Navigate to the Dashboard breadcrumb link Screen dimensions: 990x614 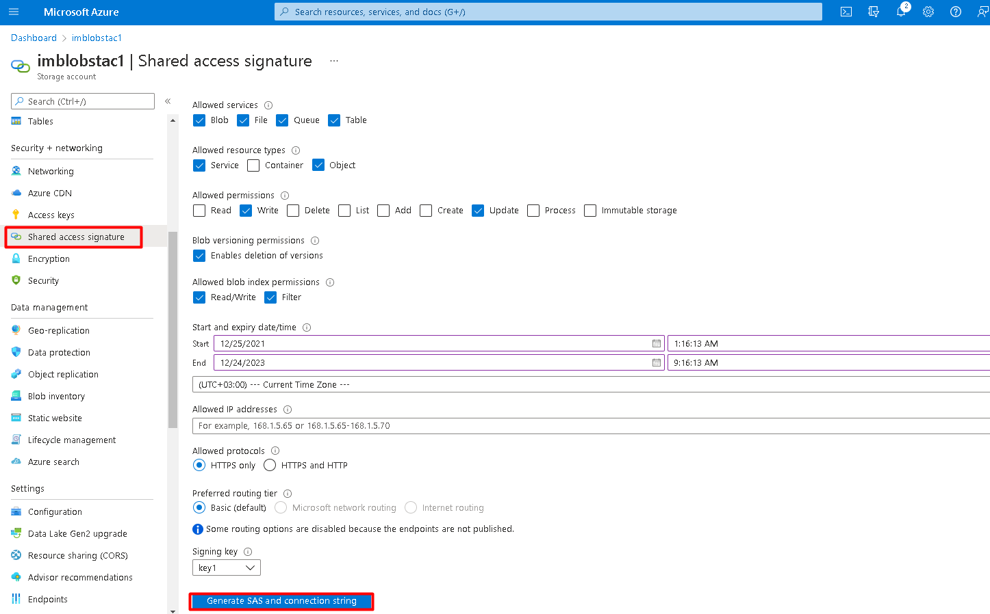pyautogui.click(x=34, y=38)
